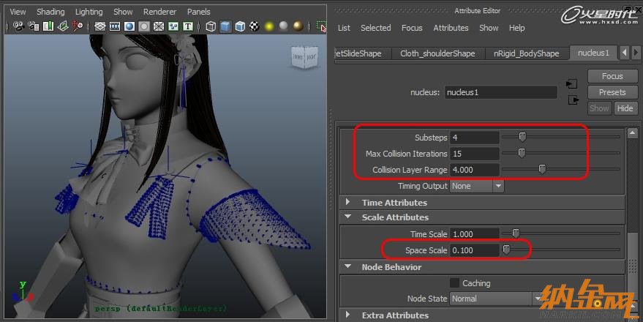Open the Selected menu
The image size is (643, 322).
tap(375, 28)
